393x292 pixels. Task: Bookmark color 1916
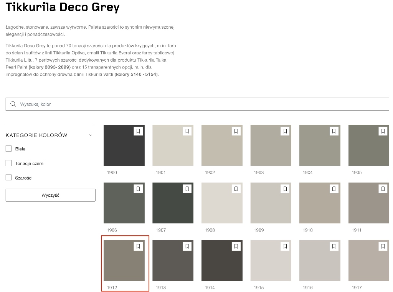point(334,246)
